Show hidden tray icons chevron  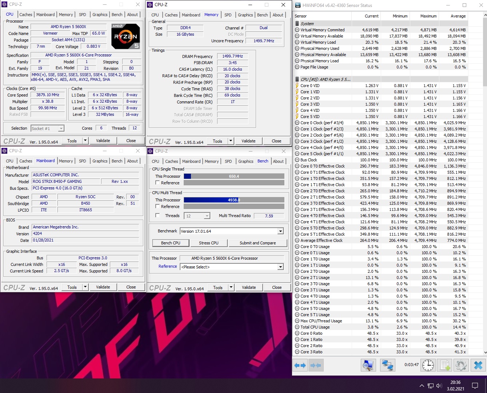pyautogui.click(x=422, y=386)
